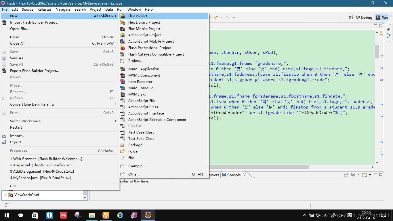Screen dimensions: 393x221
Task: Open Internet Explorer from the taskbar
Action: pos(120,215)
